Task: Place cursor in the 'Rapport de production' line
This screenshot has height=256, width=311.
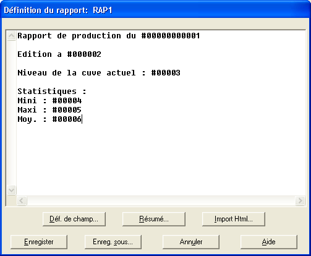Action: point(109,36)
